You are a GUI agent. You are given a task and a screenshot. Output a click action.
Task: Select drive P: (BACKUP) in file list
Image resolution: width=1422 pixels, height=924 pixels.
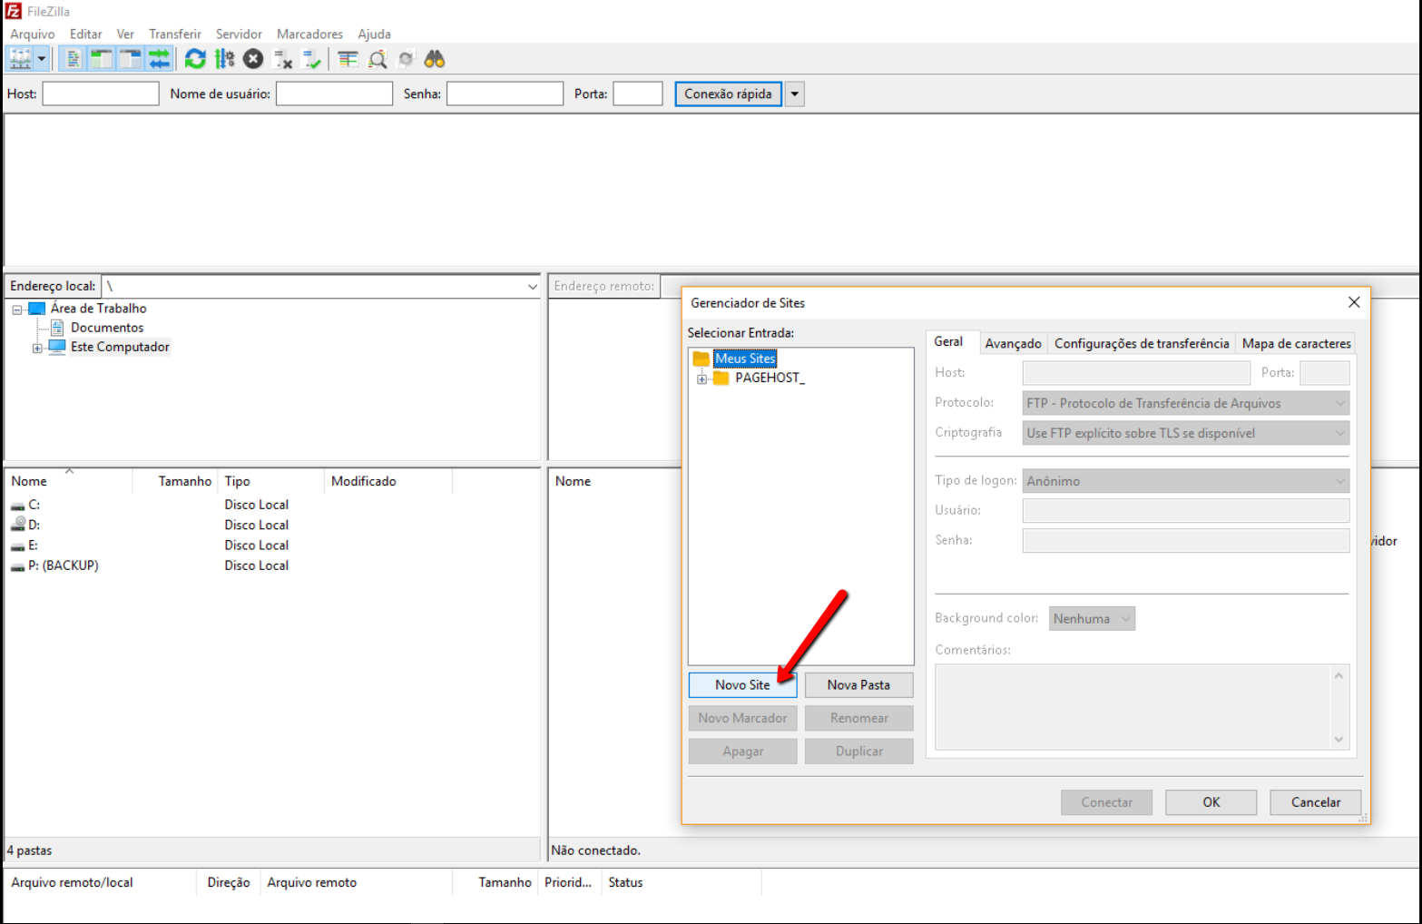click(63, 565)
